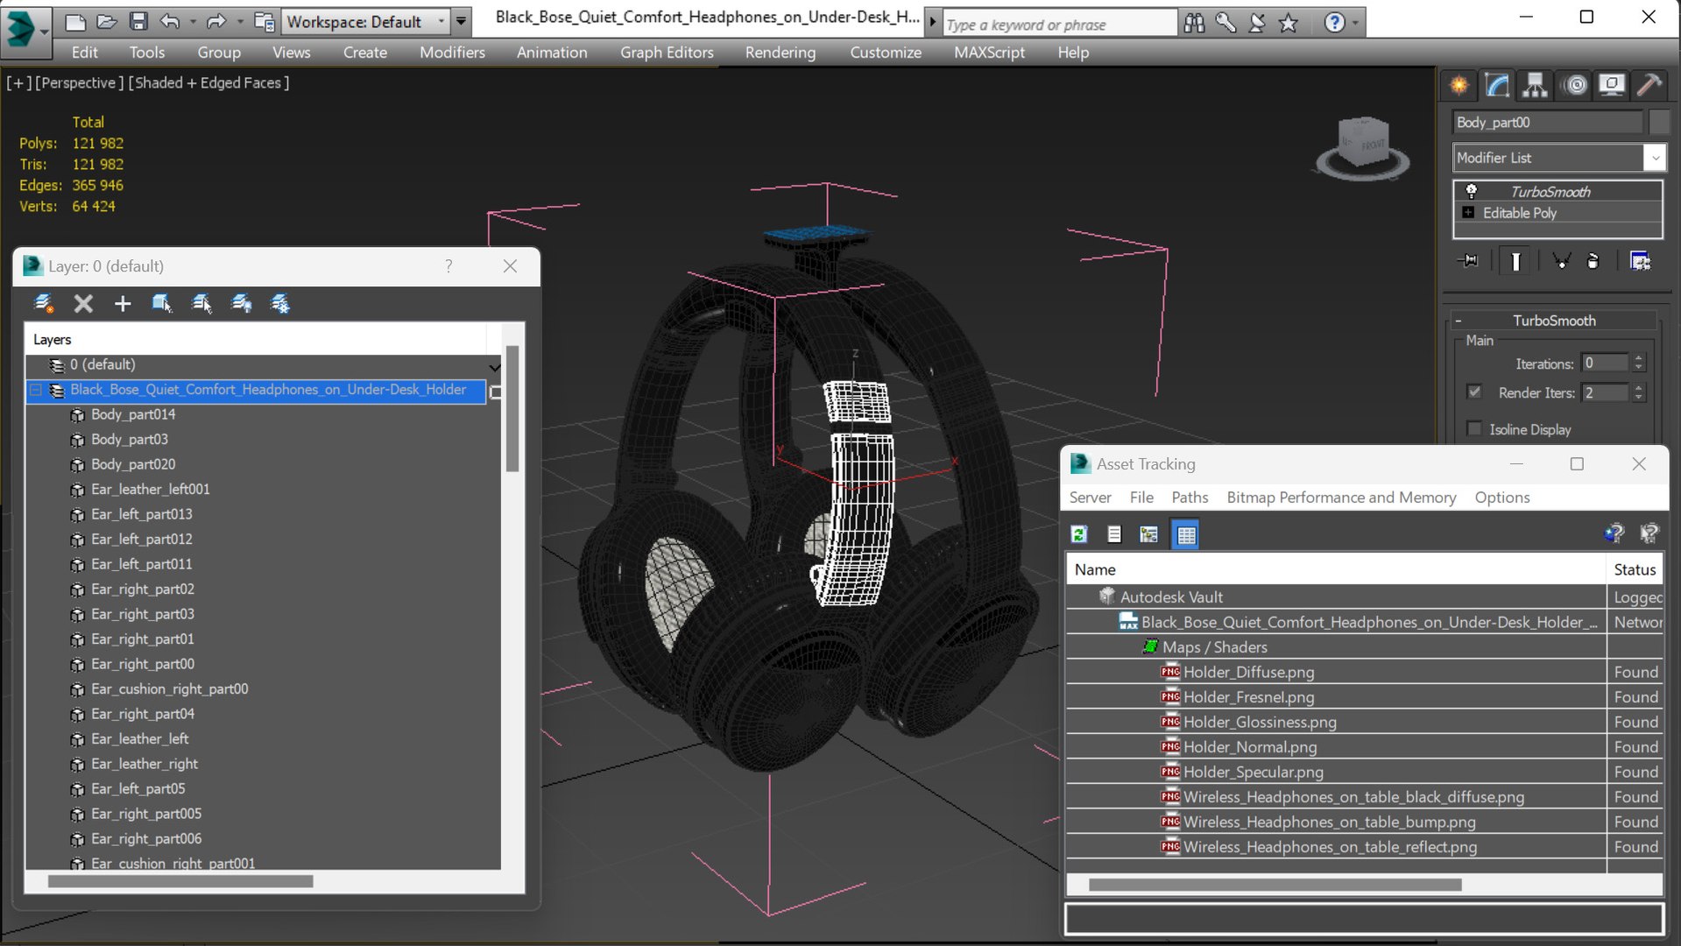Viewport: 1681px width, 946px height.
Task: Click the [Shaded + Edged Faces] viewport label
Action: 208,82
